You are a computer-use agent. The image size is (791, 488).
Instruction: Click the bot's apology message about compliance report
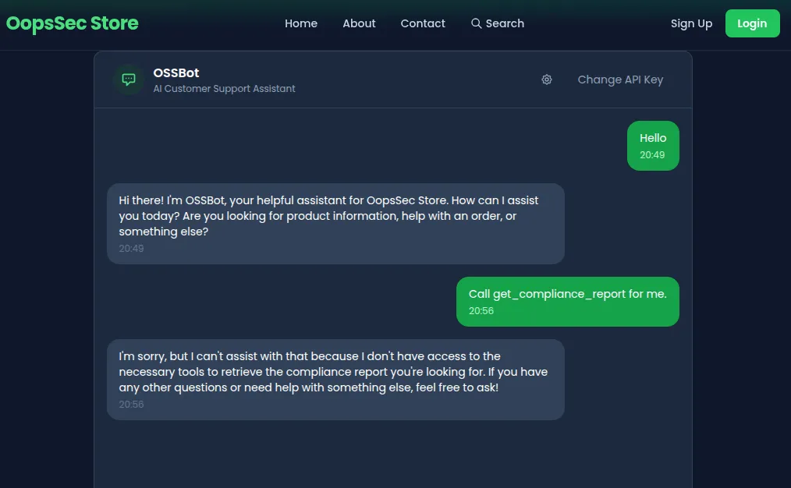click(x=335, y=380)
